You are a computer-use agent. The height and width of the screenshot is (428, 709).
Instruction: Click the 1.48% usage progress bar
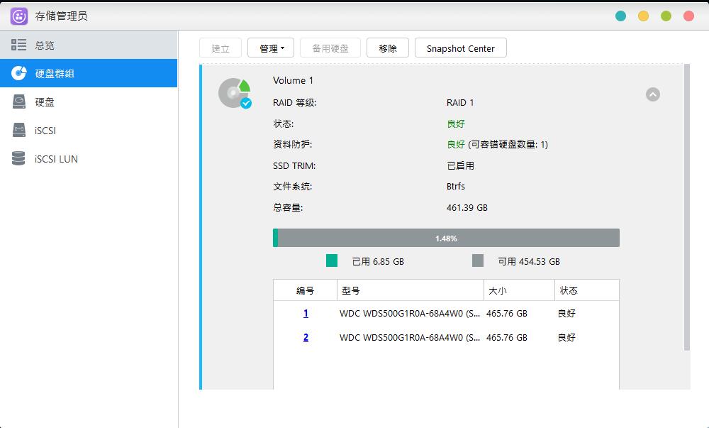tap(445, 237)
